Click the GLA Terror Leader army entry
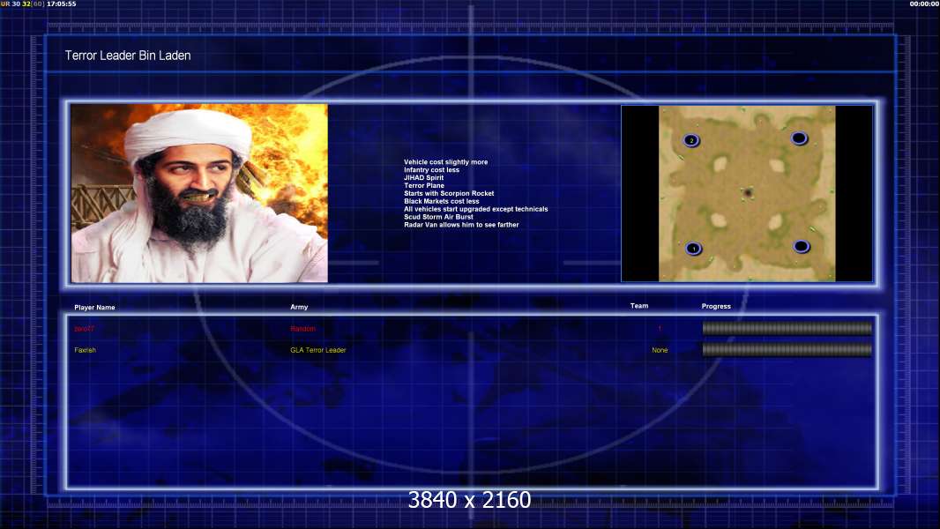Image resolution: width=940 pixels, height=529 pixels. (x=318, y=350)
